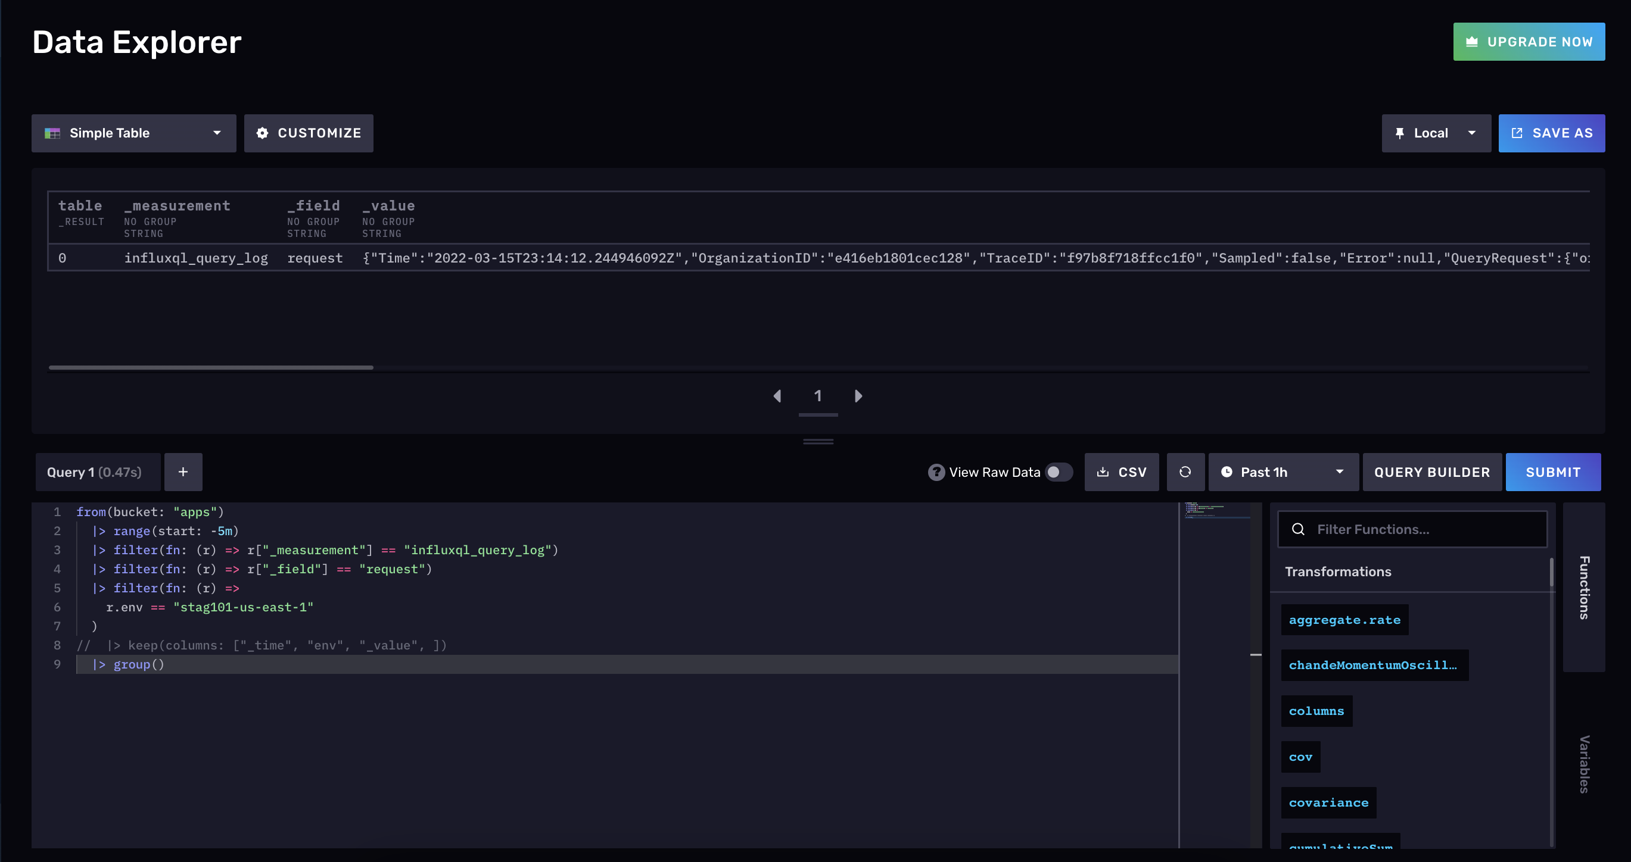Screen dimensions: 1631x862
Task: Click the gear icon on the Customize button
Action: click(x=263, y=133)
